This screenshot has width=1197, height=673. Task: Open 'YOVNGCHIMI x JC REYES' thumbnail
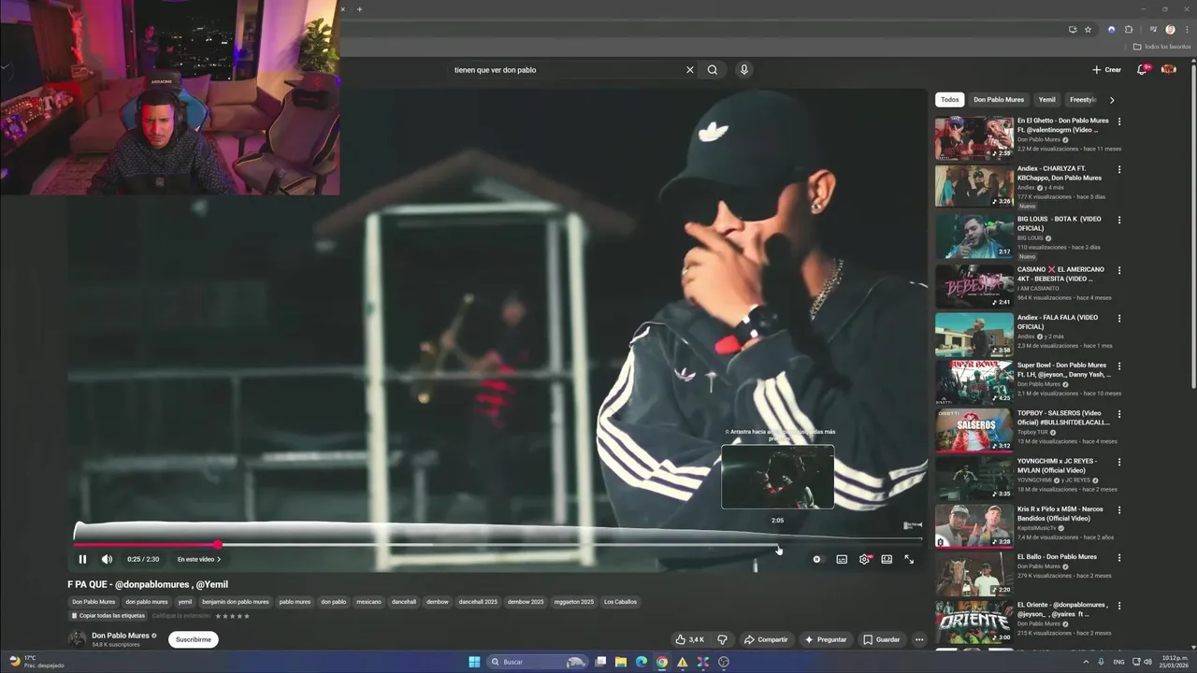973,479
